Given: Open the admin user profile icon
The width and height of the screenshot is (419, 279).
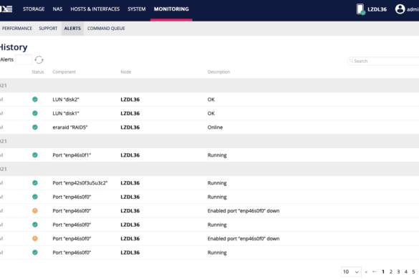Looking at the screenshot, I should point(400,9).
